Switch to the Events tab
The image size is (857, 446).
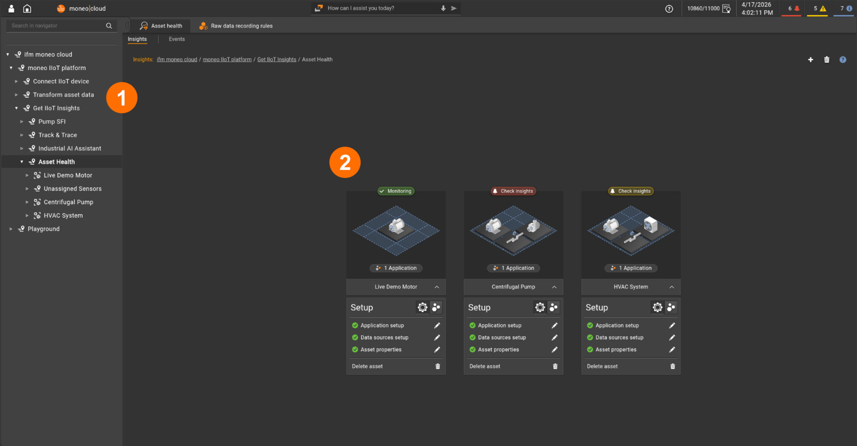177,39
